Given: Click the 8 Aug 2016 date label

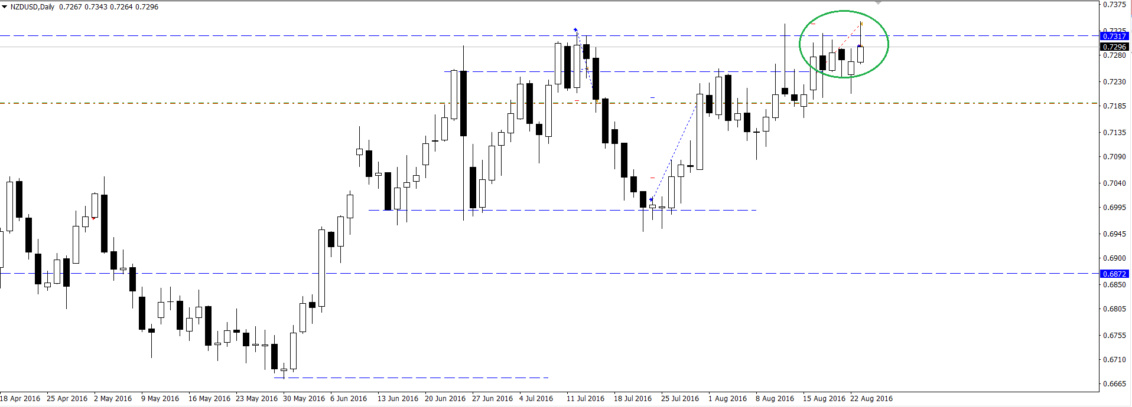Looking at the screenshot, I should click(x=775, y=399).
